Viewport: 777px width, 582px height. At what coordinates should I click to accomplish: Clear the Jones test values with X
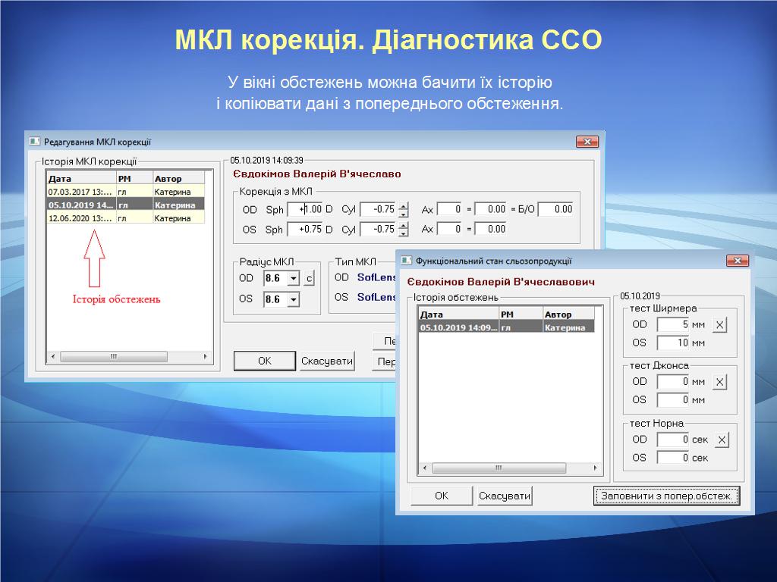point(720,382)
